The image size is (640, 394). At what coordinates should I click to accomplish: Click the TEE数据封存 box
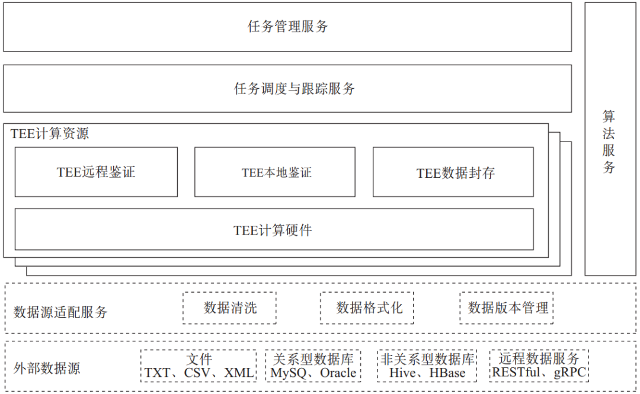point(453,172)
